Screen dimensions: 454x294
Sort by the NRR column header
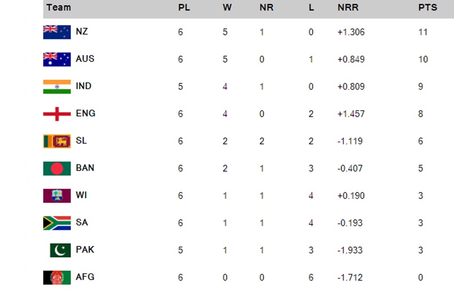point(348,7)
